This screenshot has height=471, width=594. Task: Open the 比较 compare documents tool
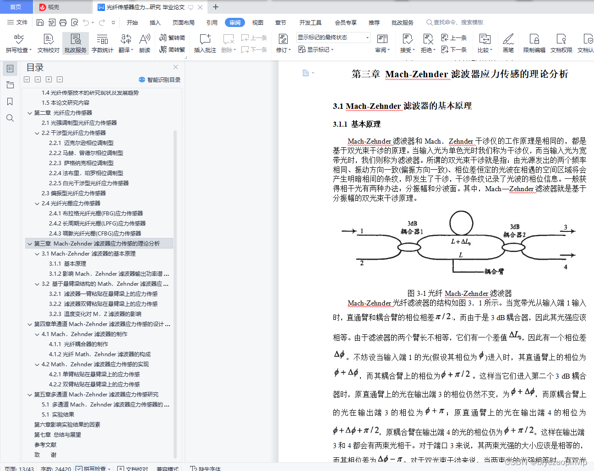click(x=485, y=43)
